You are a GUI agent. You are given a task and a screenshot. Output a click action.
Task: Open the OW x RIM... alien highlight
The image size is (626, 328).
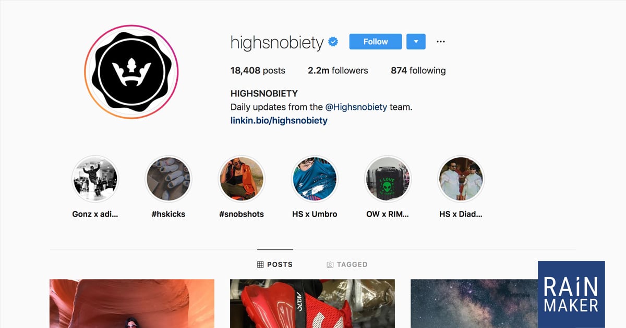(388, 180)
